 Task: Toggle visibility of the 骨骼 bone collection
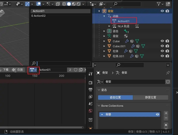point(157,114)
